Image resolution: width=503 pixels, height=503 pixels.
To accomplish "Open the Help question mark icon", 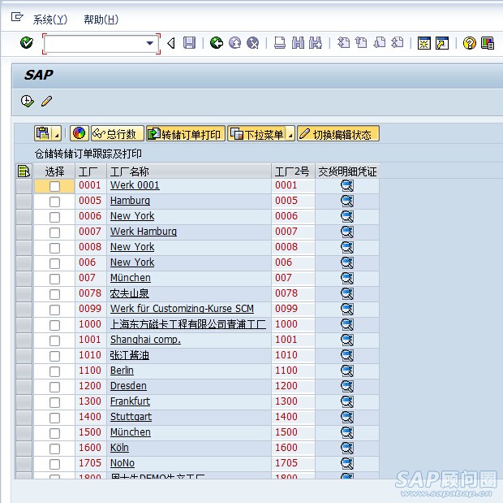I will coord(469,43).
